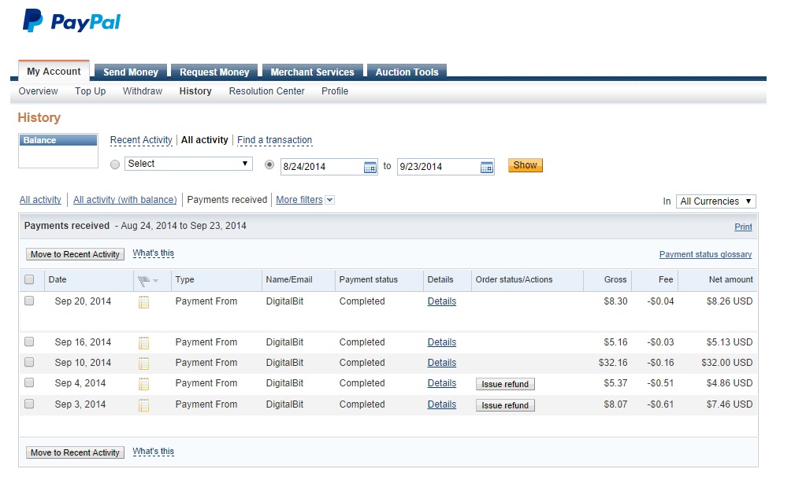Open the end date calendar picker

487,167
